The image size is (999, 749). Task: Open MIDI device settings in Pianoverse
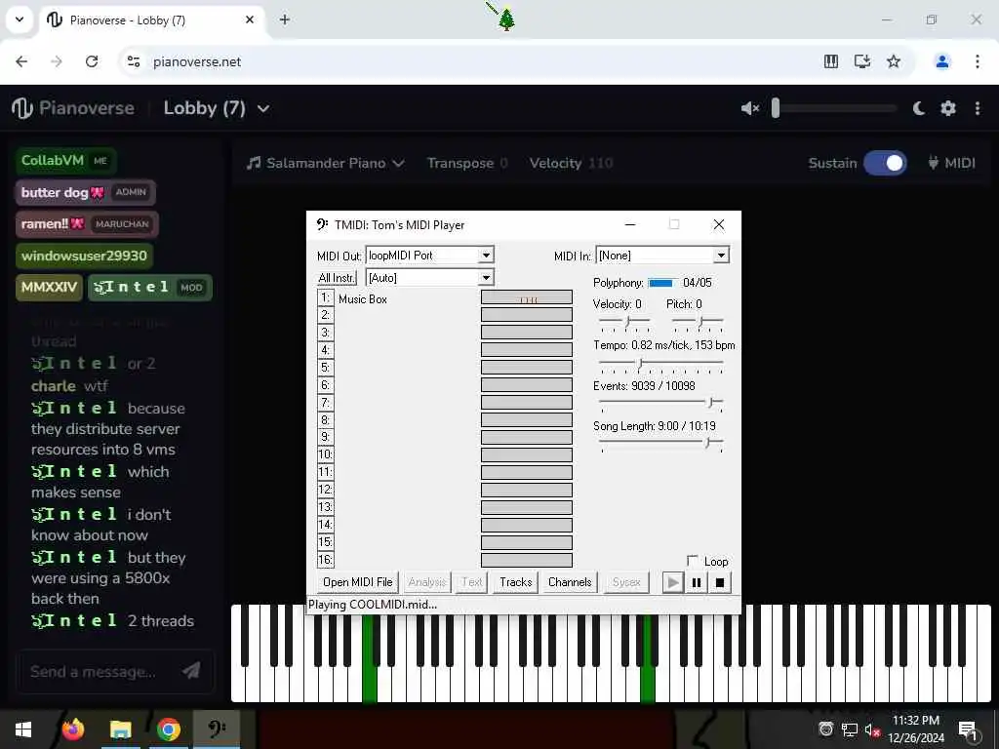pyautogui.click(x=952, y=163)
